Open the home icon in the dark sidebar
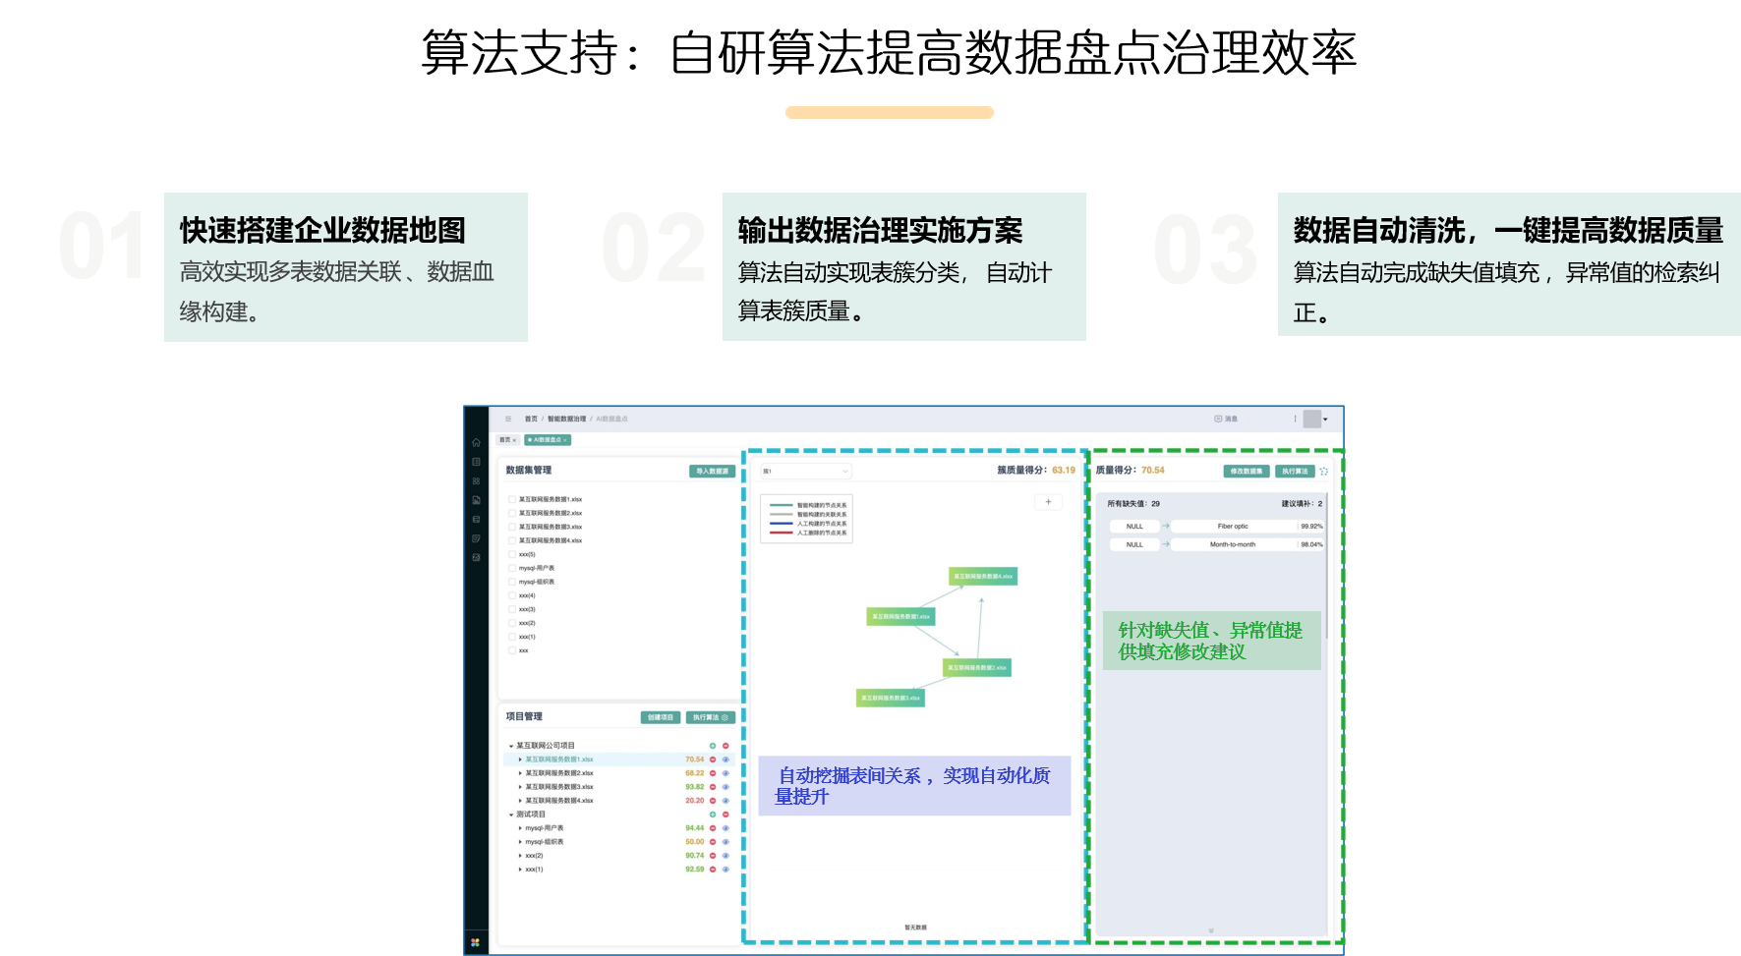The image size is (1741, 956). 476,442
